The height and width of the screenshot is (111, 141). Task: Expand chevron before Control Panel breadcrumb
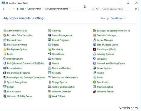[25, 9]
